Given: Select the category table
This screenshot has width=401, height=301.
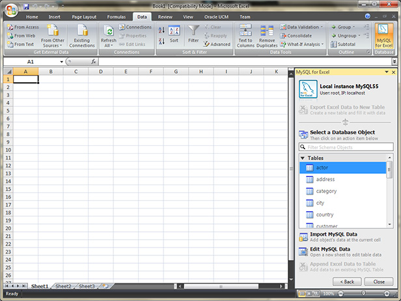Looking at the screenshot, I should coord(342,191).
